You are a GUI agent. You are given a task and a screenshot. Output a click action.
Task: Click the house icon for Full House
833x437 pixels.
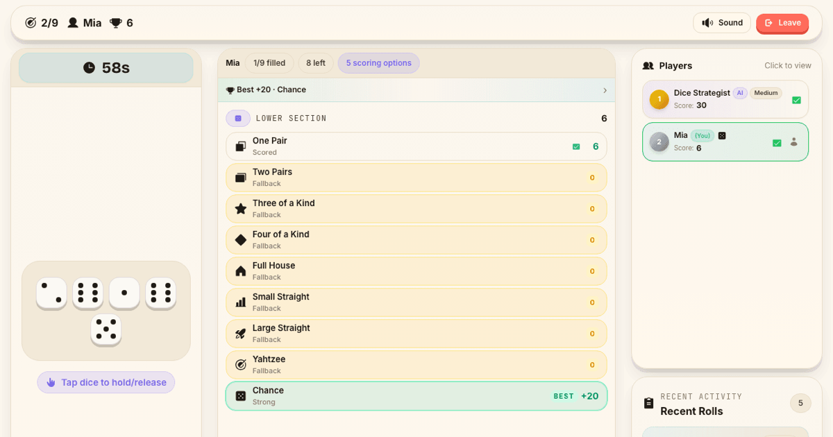click(241, 271)
